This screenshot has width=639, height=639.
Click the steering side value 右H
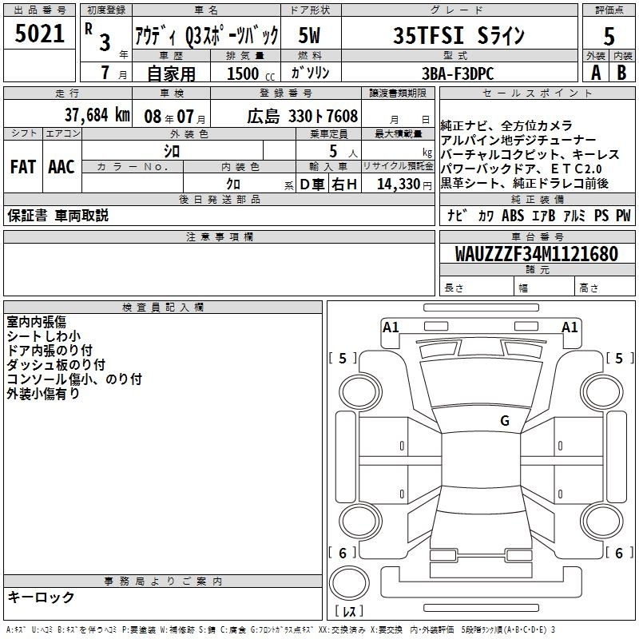(344, 185)
